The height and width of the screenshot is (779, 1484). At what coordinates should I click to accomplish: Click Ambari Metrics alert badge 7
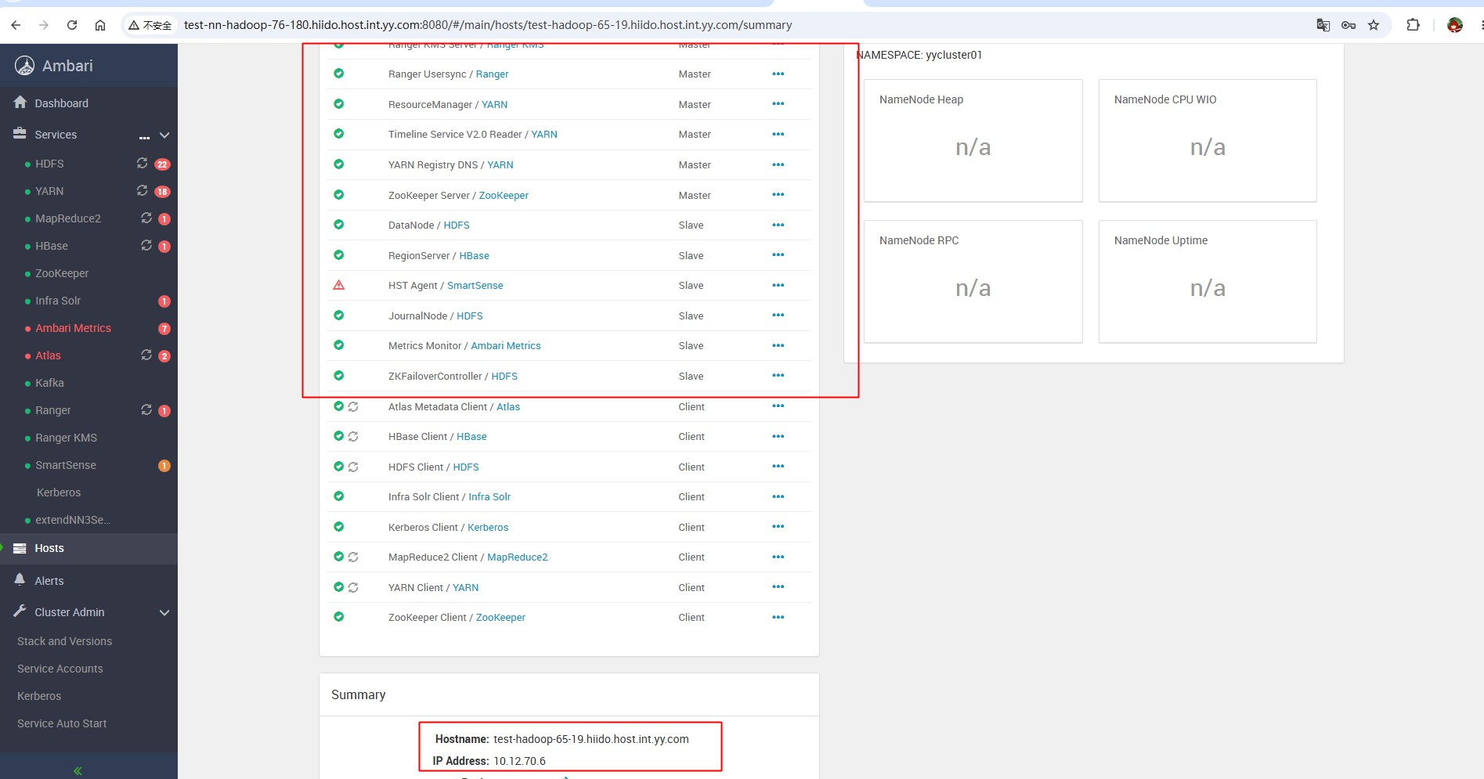pos(164,329)
